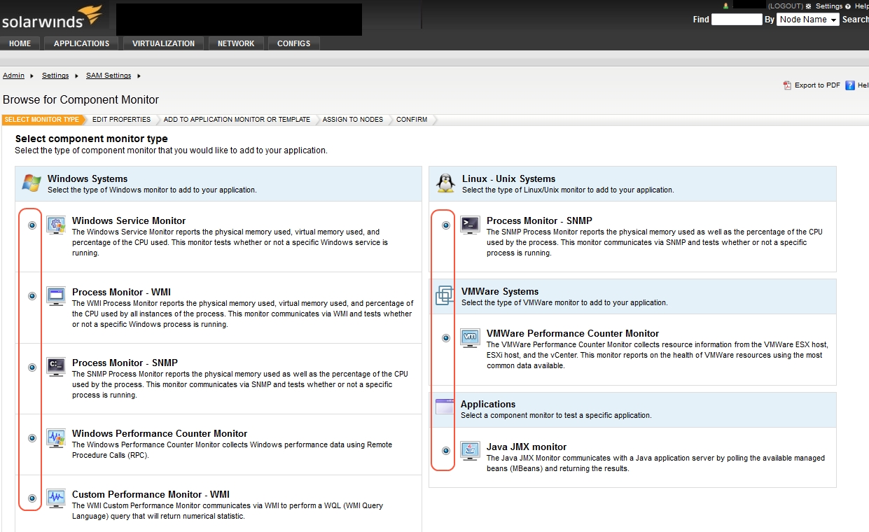Click the Windows Process Monitor - SNMP console icon
The width and height of the screenshot is (869, 532).
click(x=56, y=367)
